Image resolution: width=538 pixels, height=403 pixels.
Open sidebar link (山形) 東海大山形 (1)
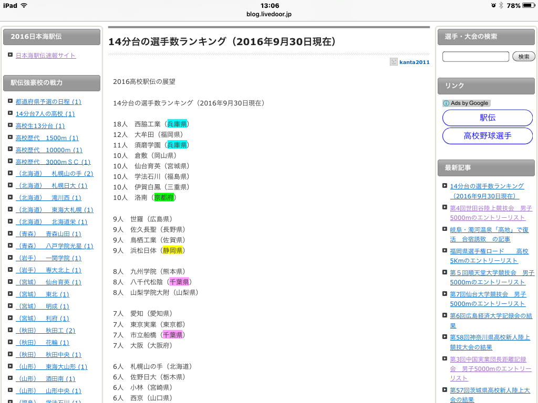(x=51, y=367)
